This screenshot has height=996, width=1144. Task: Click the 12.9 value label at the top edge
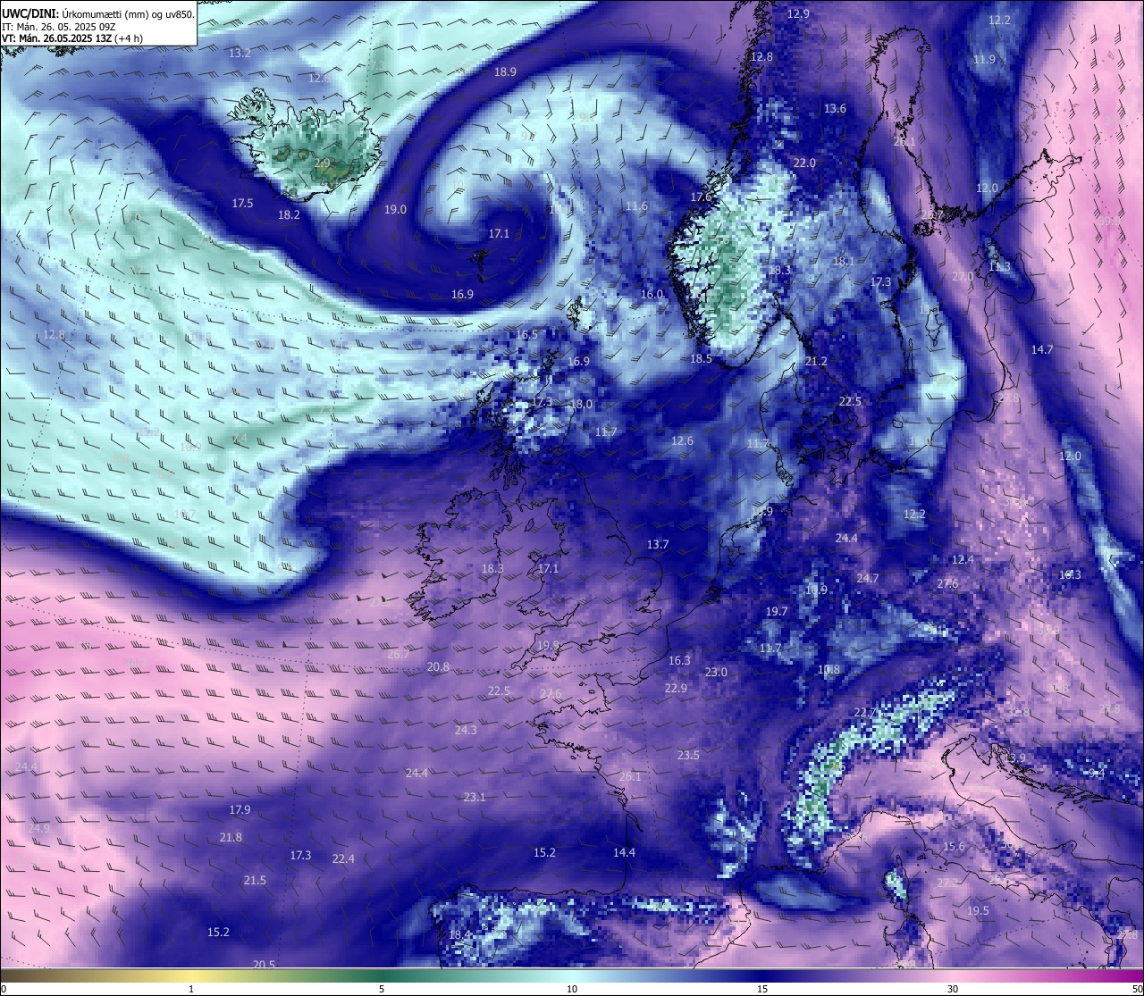798,14
